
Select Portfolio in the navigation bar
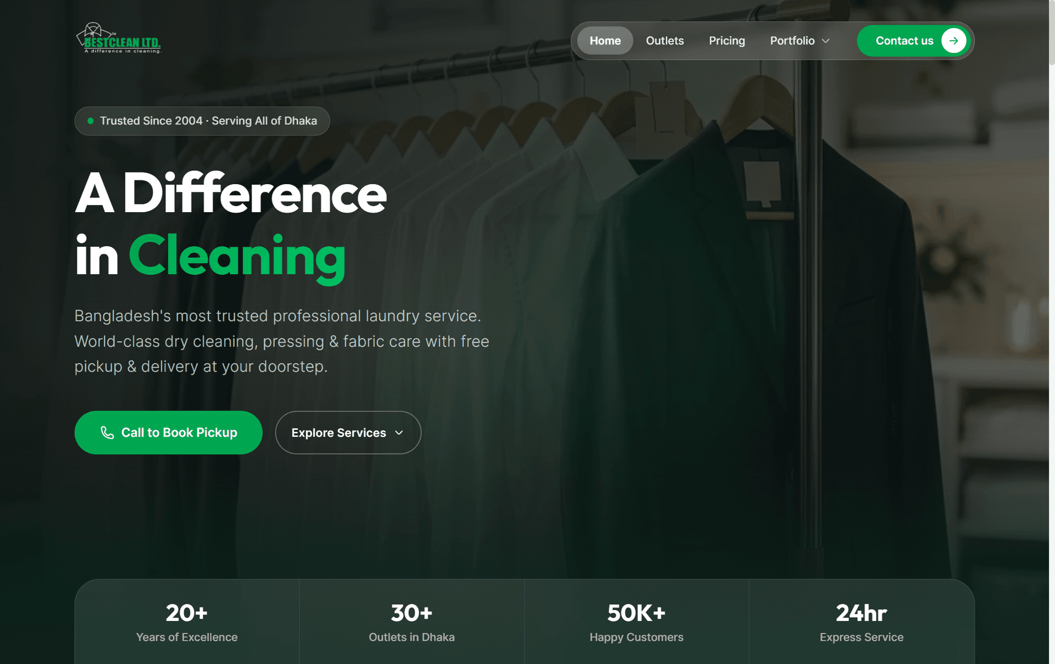[799, 41]
